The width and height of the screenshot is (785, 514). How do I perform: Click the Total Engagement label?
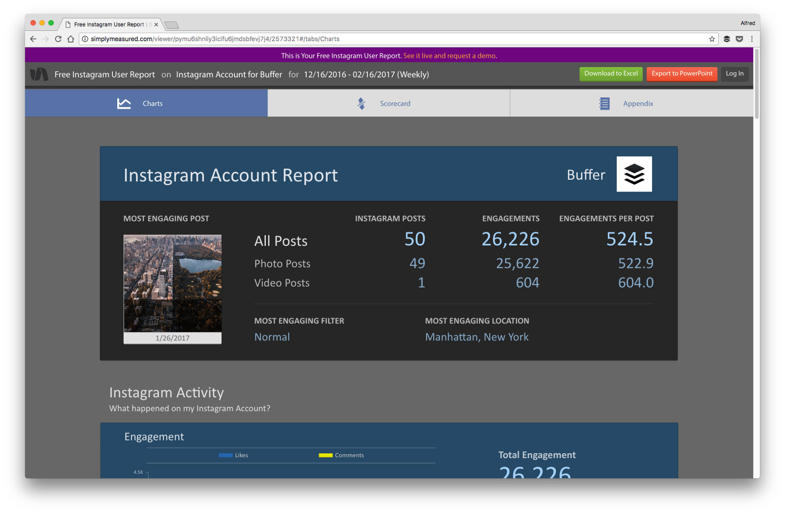(537, 455)
